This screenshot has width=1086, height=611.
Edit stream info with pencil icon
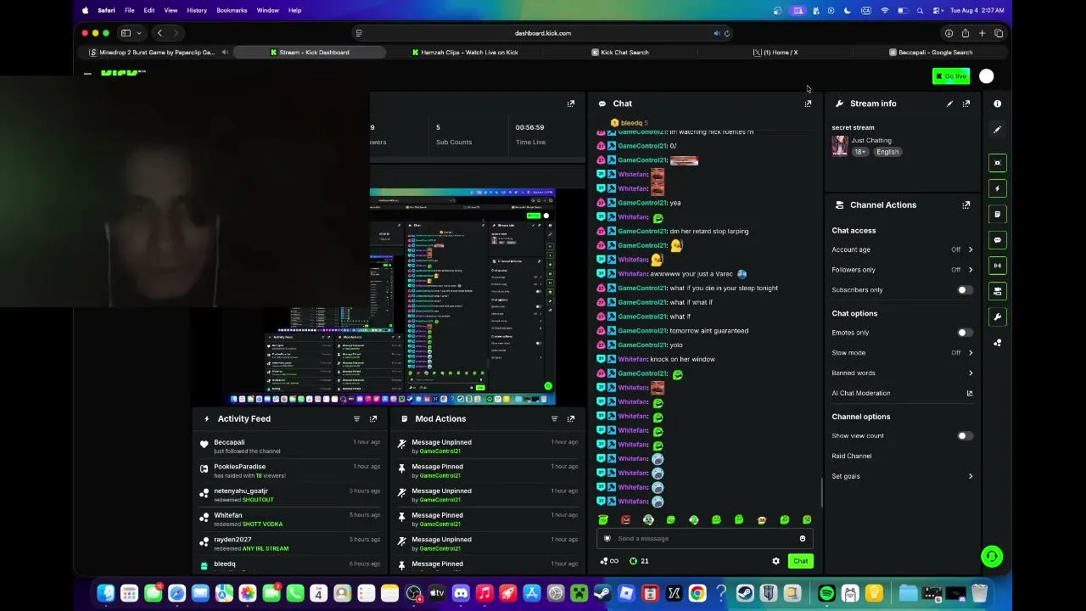(x=949, y=104)
